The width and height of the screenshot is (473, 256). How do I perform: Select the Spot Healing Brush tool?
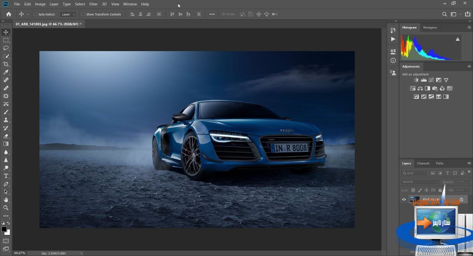(x=6, y=80)
